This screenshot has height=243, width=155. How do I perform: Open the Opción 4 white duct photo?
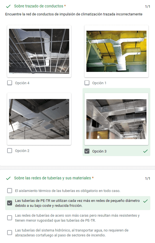pos(39,51)
